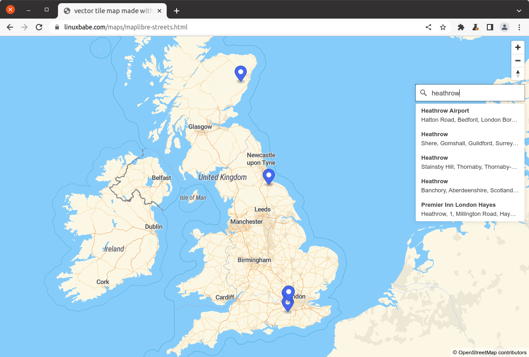Open a new browser tab

tap(177, 11)
